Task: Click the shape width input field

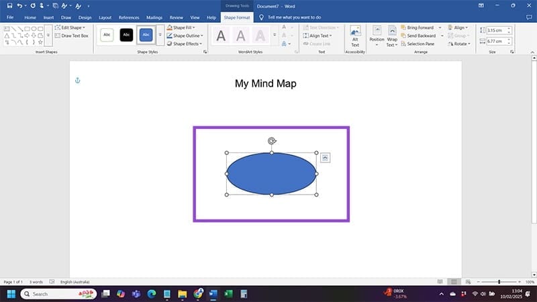Action: (497, 41)
